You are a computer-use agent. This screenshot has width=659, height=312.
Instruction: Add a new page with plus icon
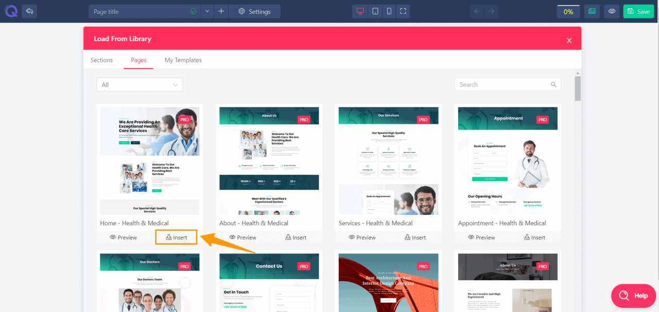(221, 11)
